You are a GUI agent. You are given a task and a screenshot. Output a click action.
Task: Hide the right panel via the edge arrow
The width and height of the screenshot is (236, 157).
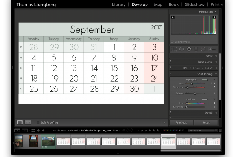(x=223, y=68)
